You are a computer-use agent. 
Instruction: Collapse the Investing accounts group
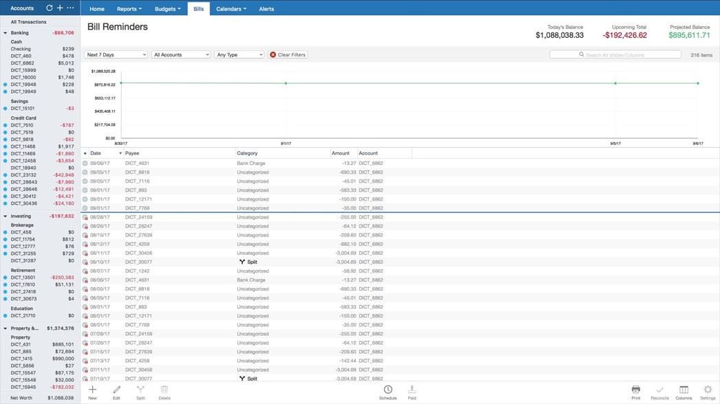pos(5,216)
